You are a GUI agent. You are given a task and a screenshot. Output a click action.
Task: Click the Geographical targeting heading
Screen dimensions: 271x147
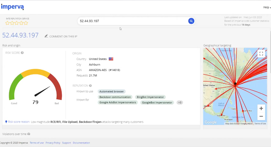(x=217, y=46)
